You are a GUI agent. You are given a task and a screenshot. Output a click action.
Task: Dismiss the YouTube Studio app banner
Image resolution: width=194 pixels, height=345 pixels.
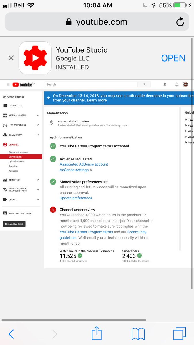[11, 58]
